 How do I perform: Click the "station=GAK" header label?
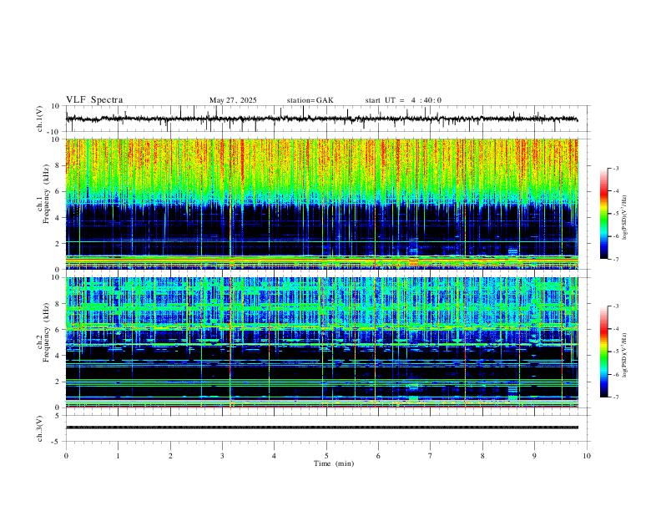(310, 100)
